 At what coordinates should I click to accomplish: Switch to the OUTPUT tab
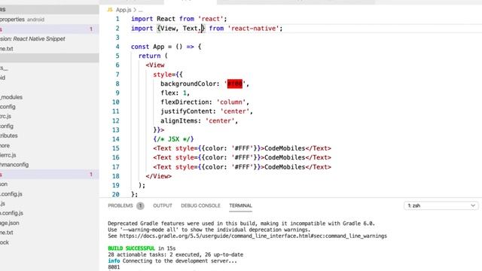tap(163, 206)
